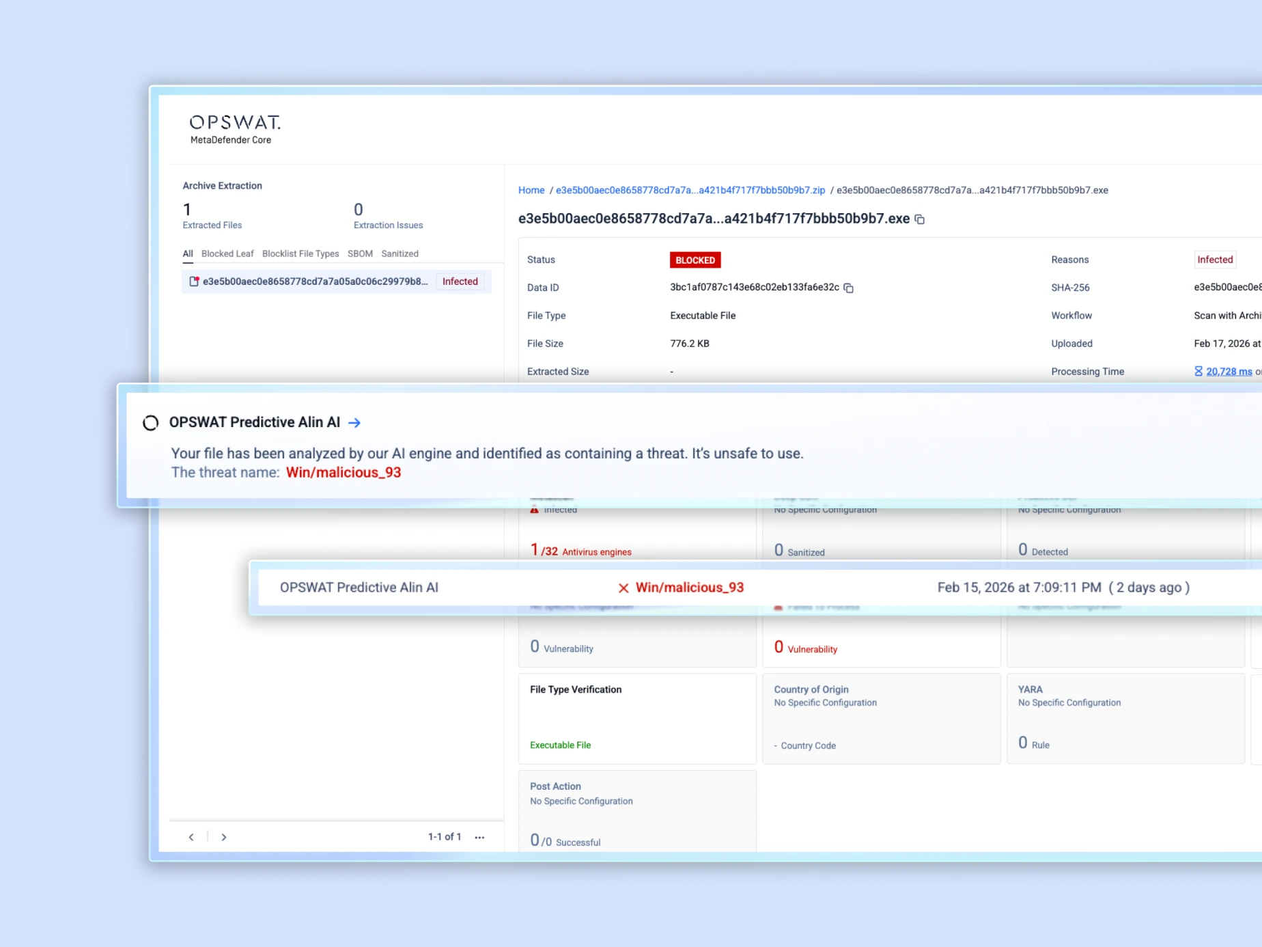Click the file icon of the extracted infected file
The image size is (1262, 947).
[x=194, y=282]
